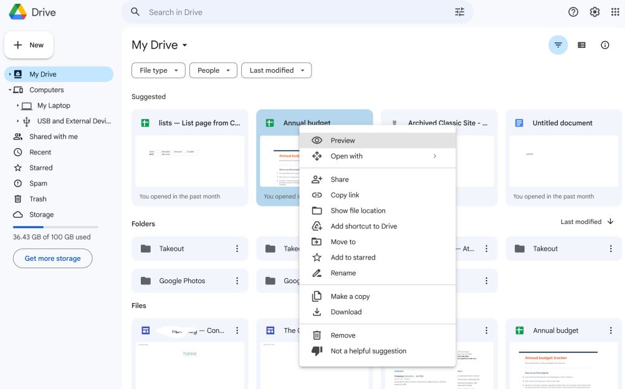
Task: Select Download in the context menu
Action: pos(378,312)
